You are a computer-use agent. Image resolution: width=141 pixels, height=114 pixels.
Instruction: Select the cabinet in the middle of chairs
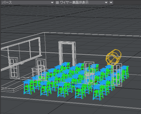[x=89, y=73]
